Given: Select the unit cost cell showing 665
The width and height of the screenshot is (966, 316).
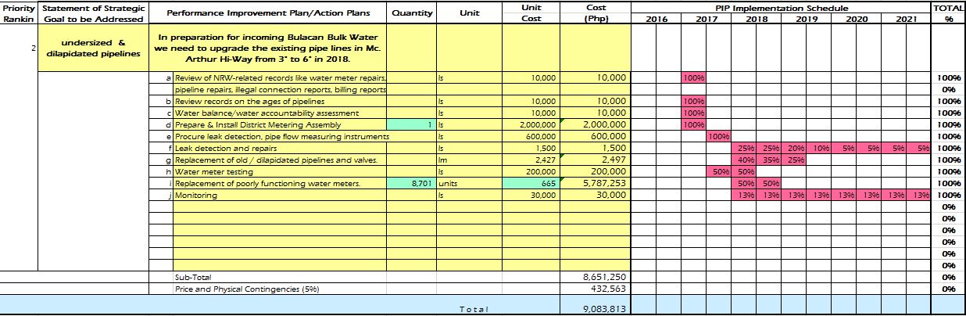Looking at the screenshot, I should 531,184.
